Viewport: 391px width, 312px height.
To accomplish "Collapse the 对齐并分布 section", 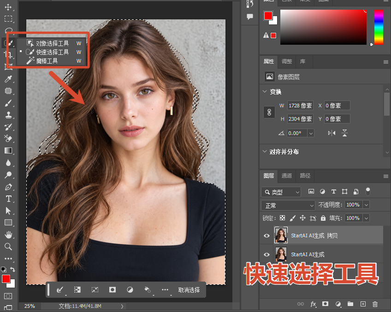I will click(265, 151).
